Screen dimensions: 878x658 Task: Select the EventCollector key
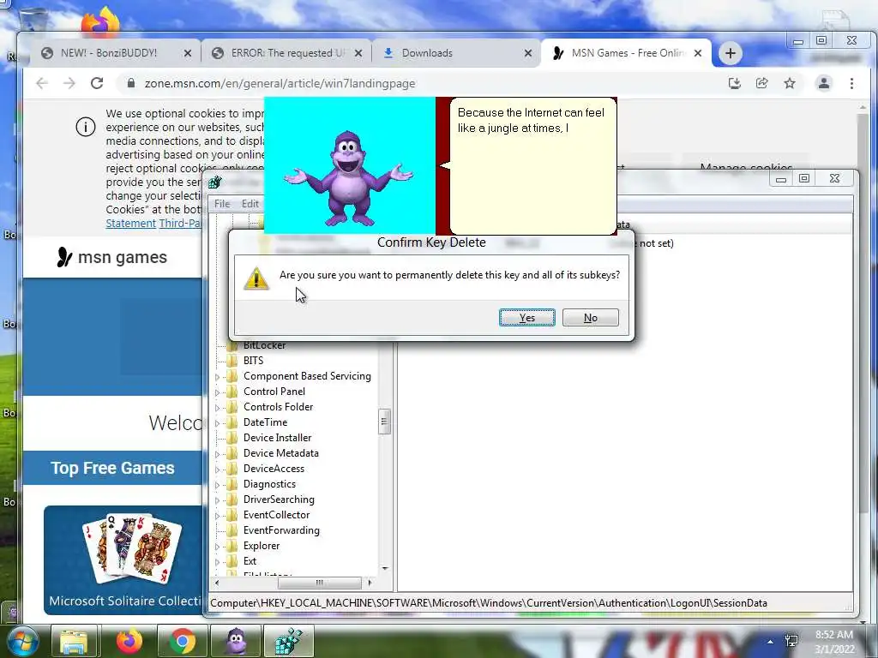[x=276, y=515]
